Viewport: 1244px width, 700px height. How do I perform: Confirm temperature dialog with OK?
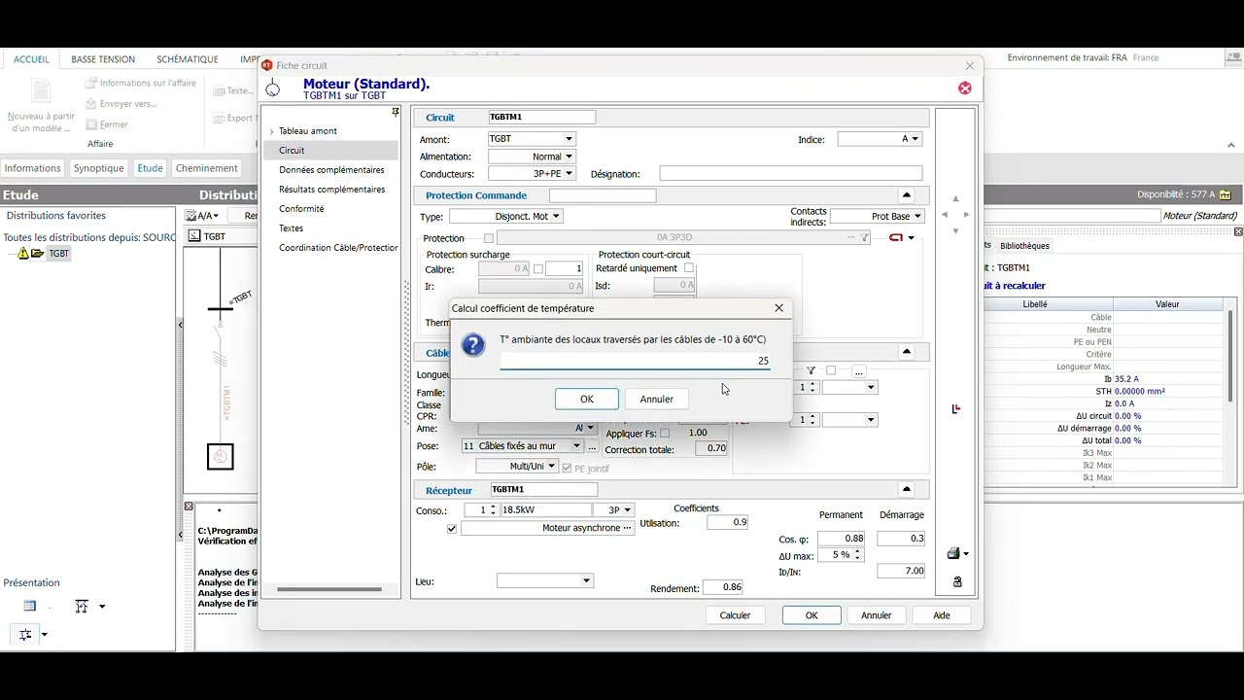(587, 400)
